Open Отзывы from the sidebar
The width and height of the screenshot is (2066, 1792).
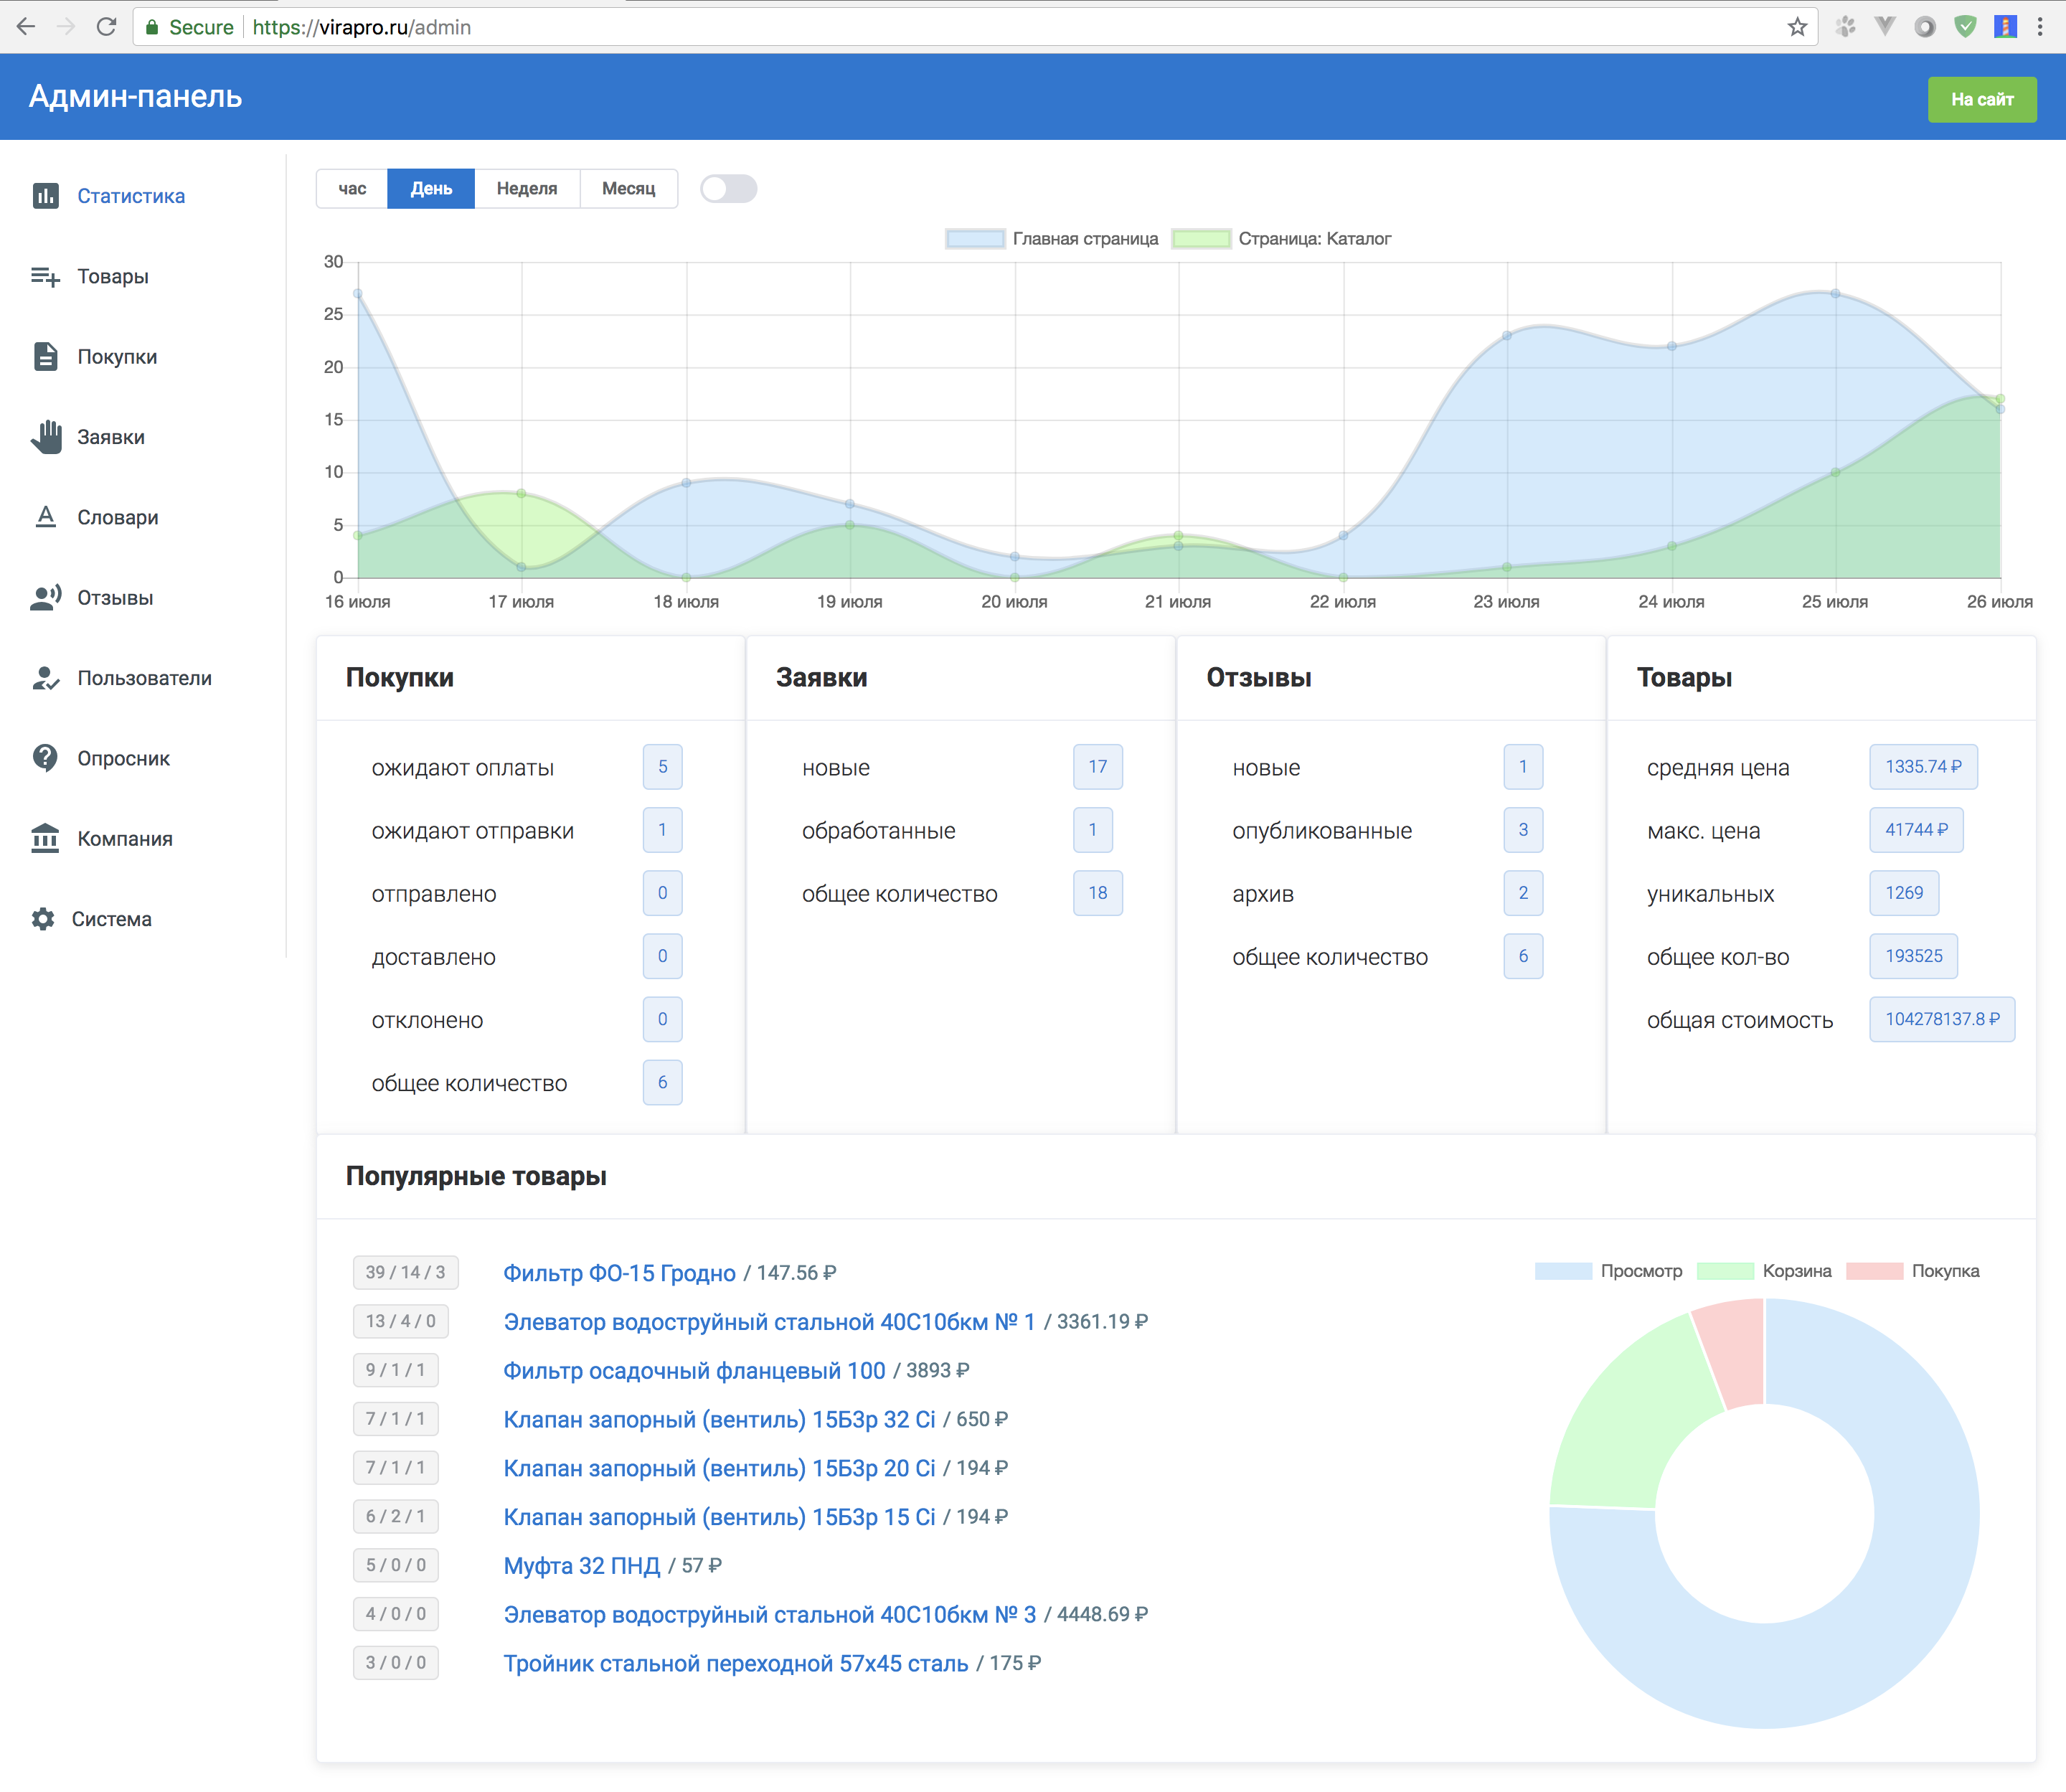[115, 598]
